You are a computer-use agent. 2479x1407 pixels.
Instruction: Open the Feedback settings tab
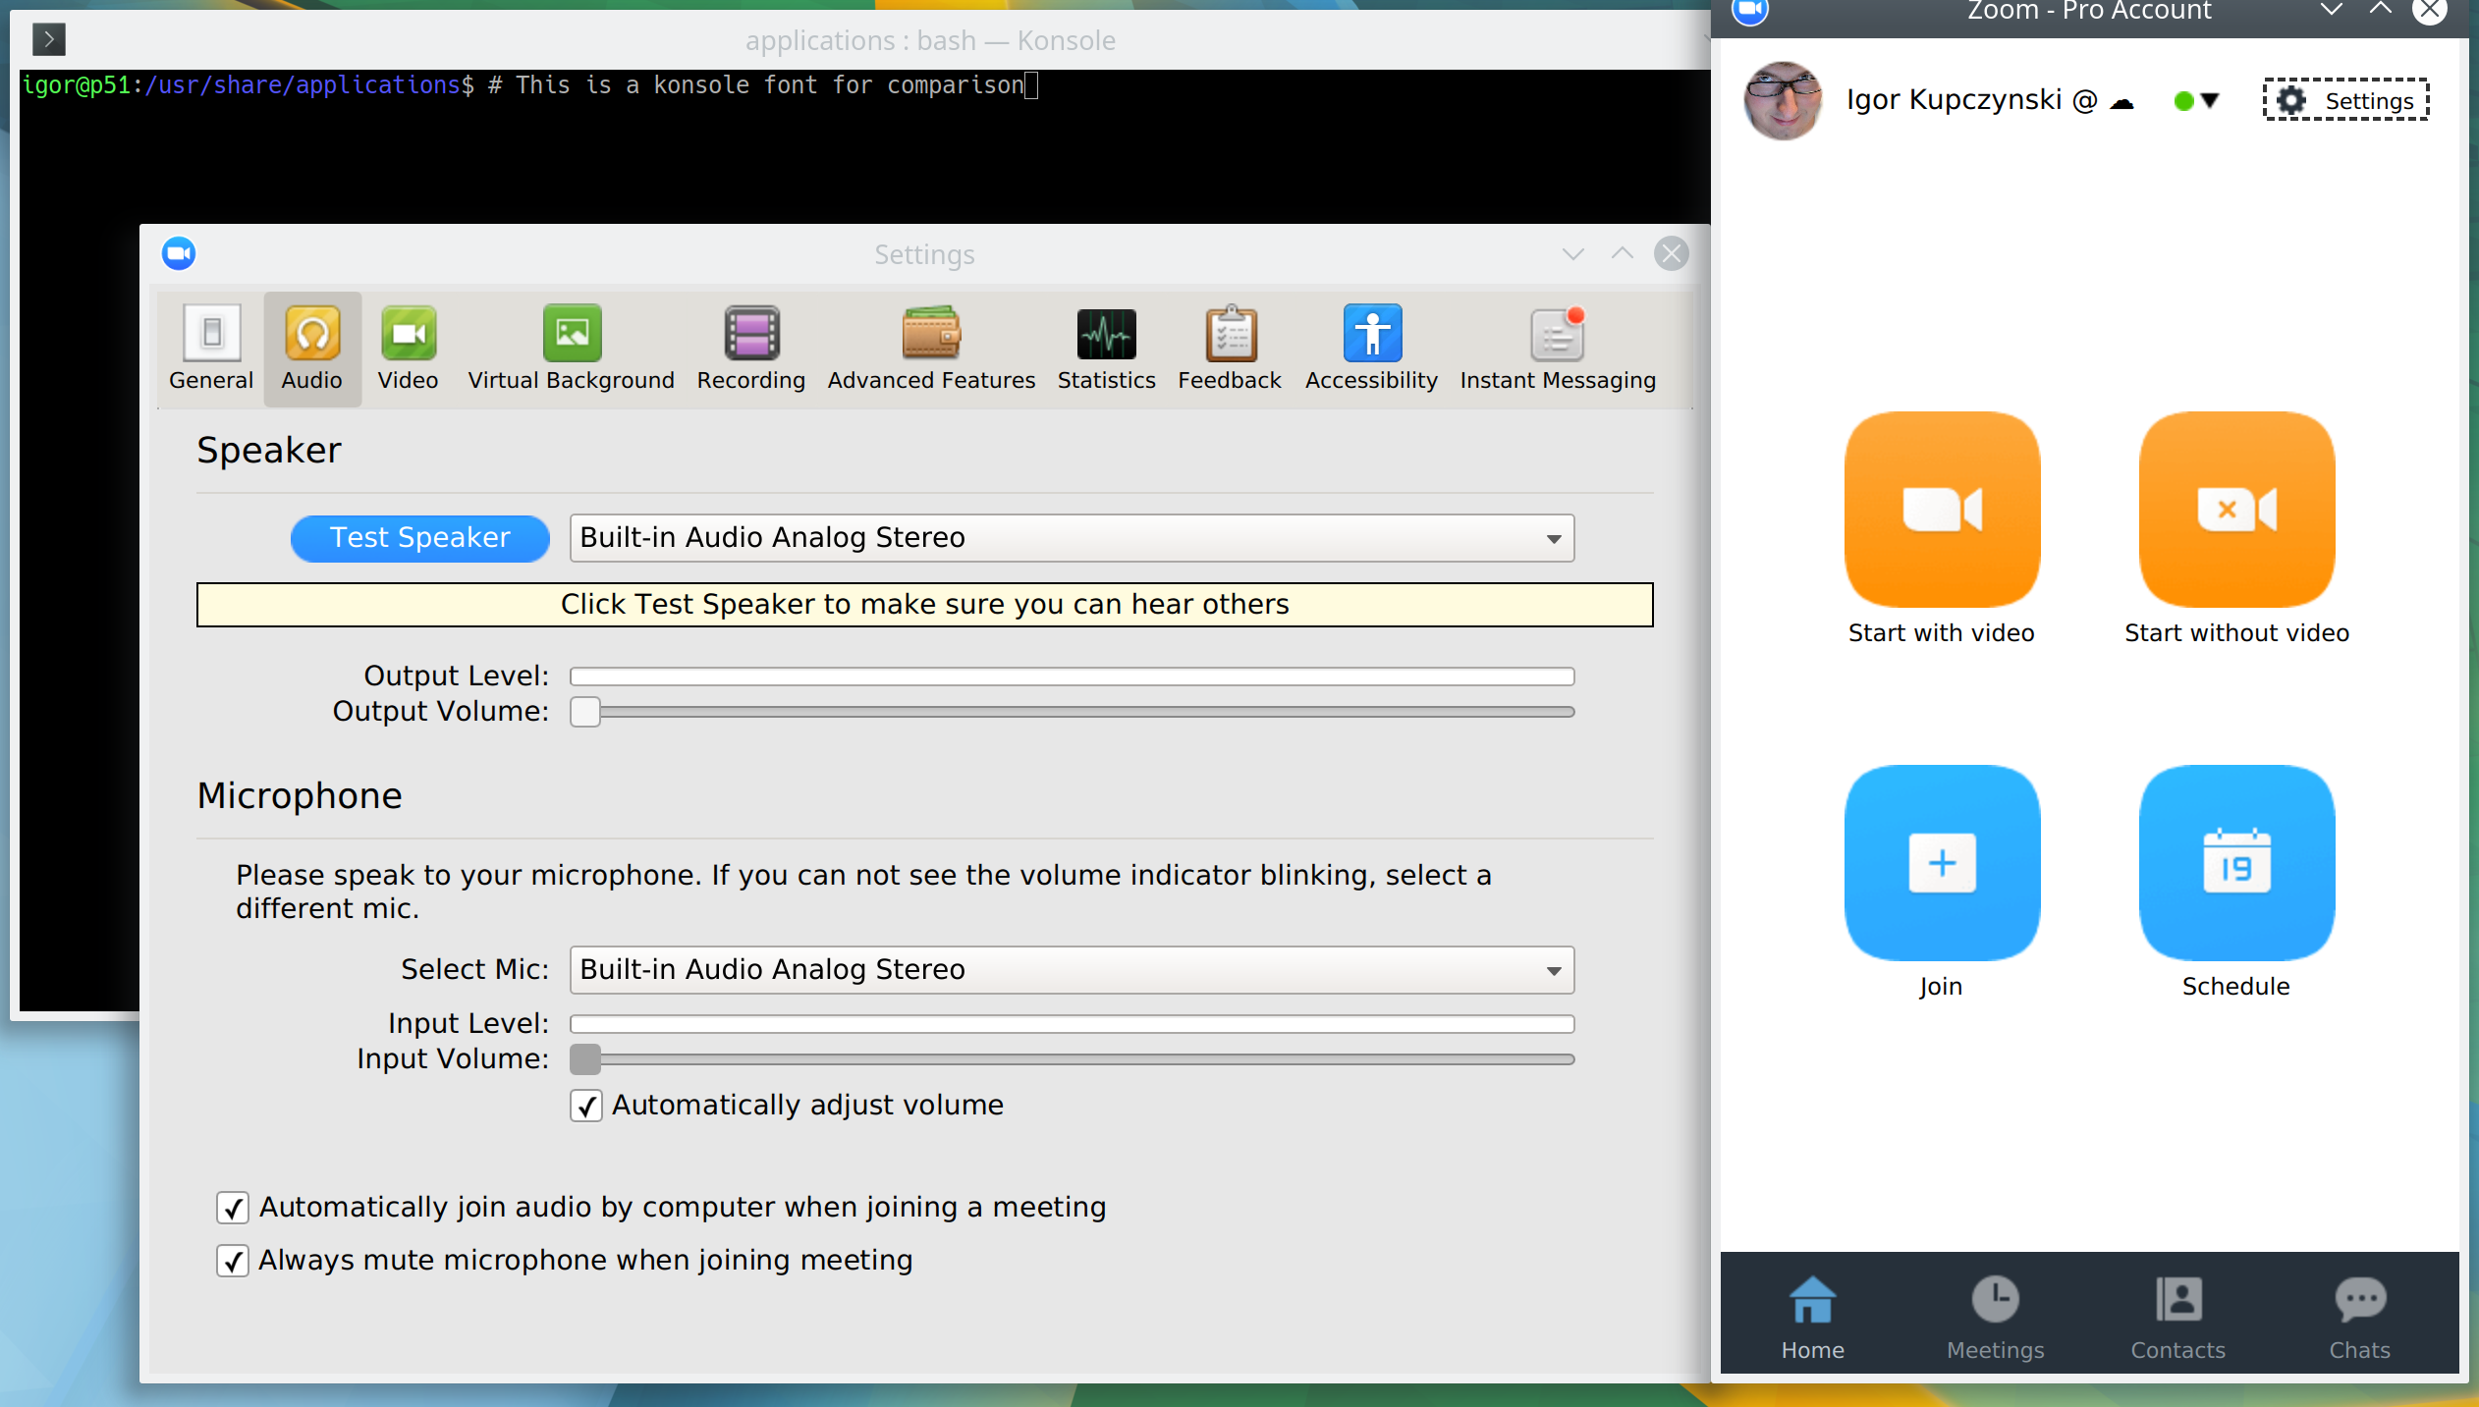(1230, 349)
